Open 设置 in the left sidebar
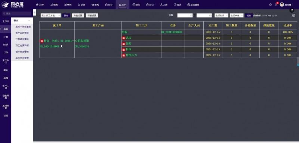The image size is (299, 143). (6, 115)
